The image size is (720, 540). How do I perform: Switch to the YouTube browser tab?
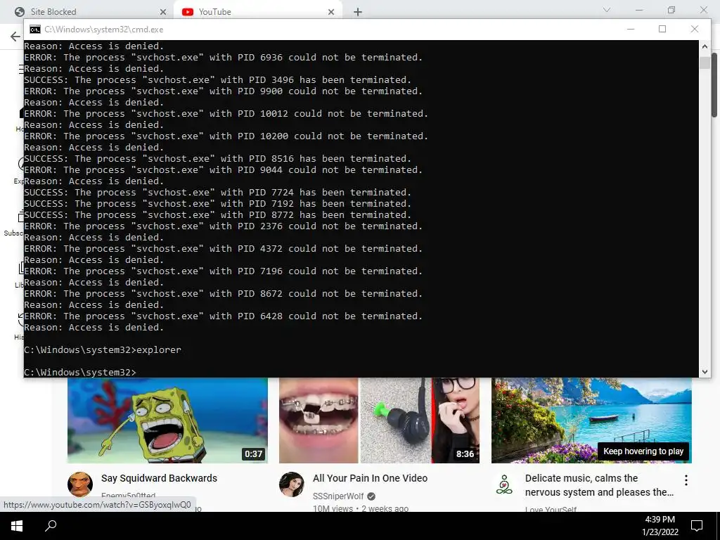click(x=258, y=11)
